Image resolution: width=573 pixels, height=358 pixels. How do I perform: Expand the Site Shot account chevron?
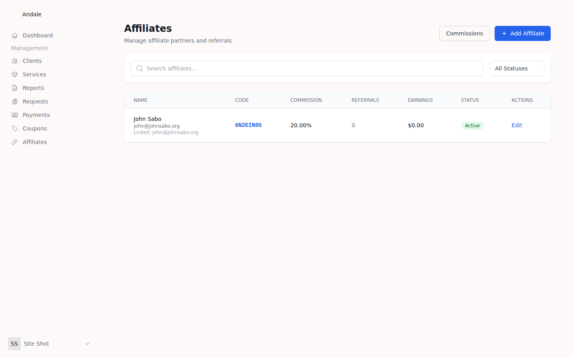[x=88, y=344]
